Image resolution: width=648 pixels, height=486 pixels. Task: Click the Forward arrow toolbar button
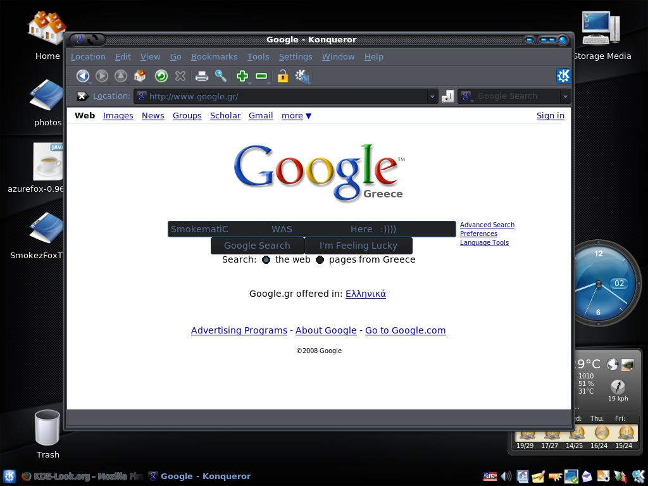pos(102,76)
